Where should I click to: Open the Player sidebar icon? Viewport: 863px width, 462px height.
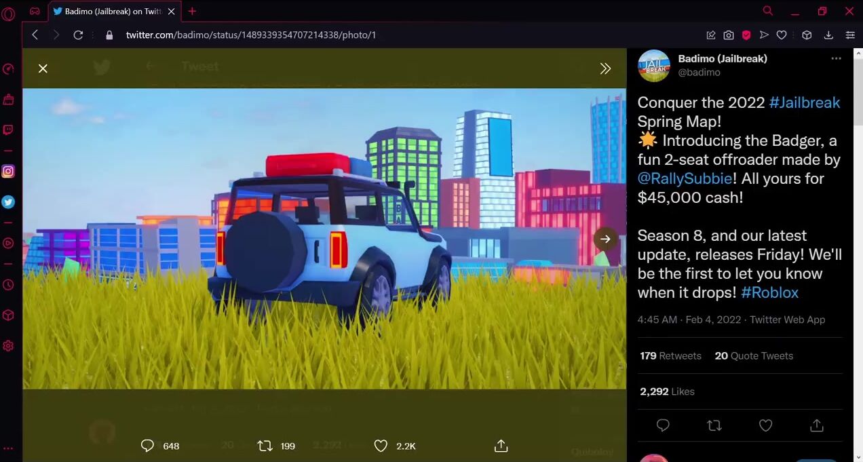coord(8,243)
